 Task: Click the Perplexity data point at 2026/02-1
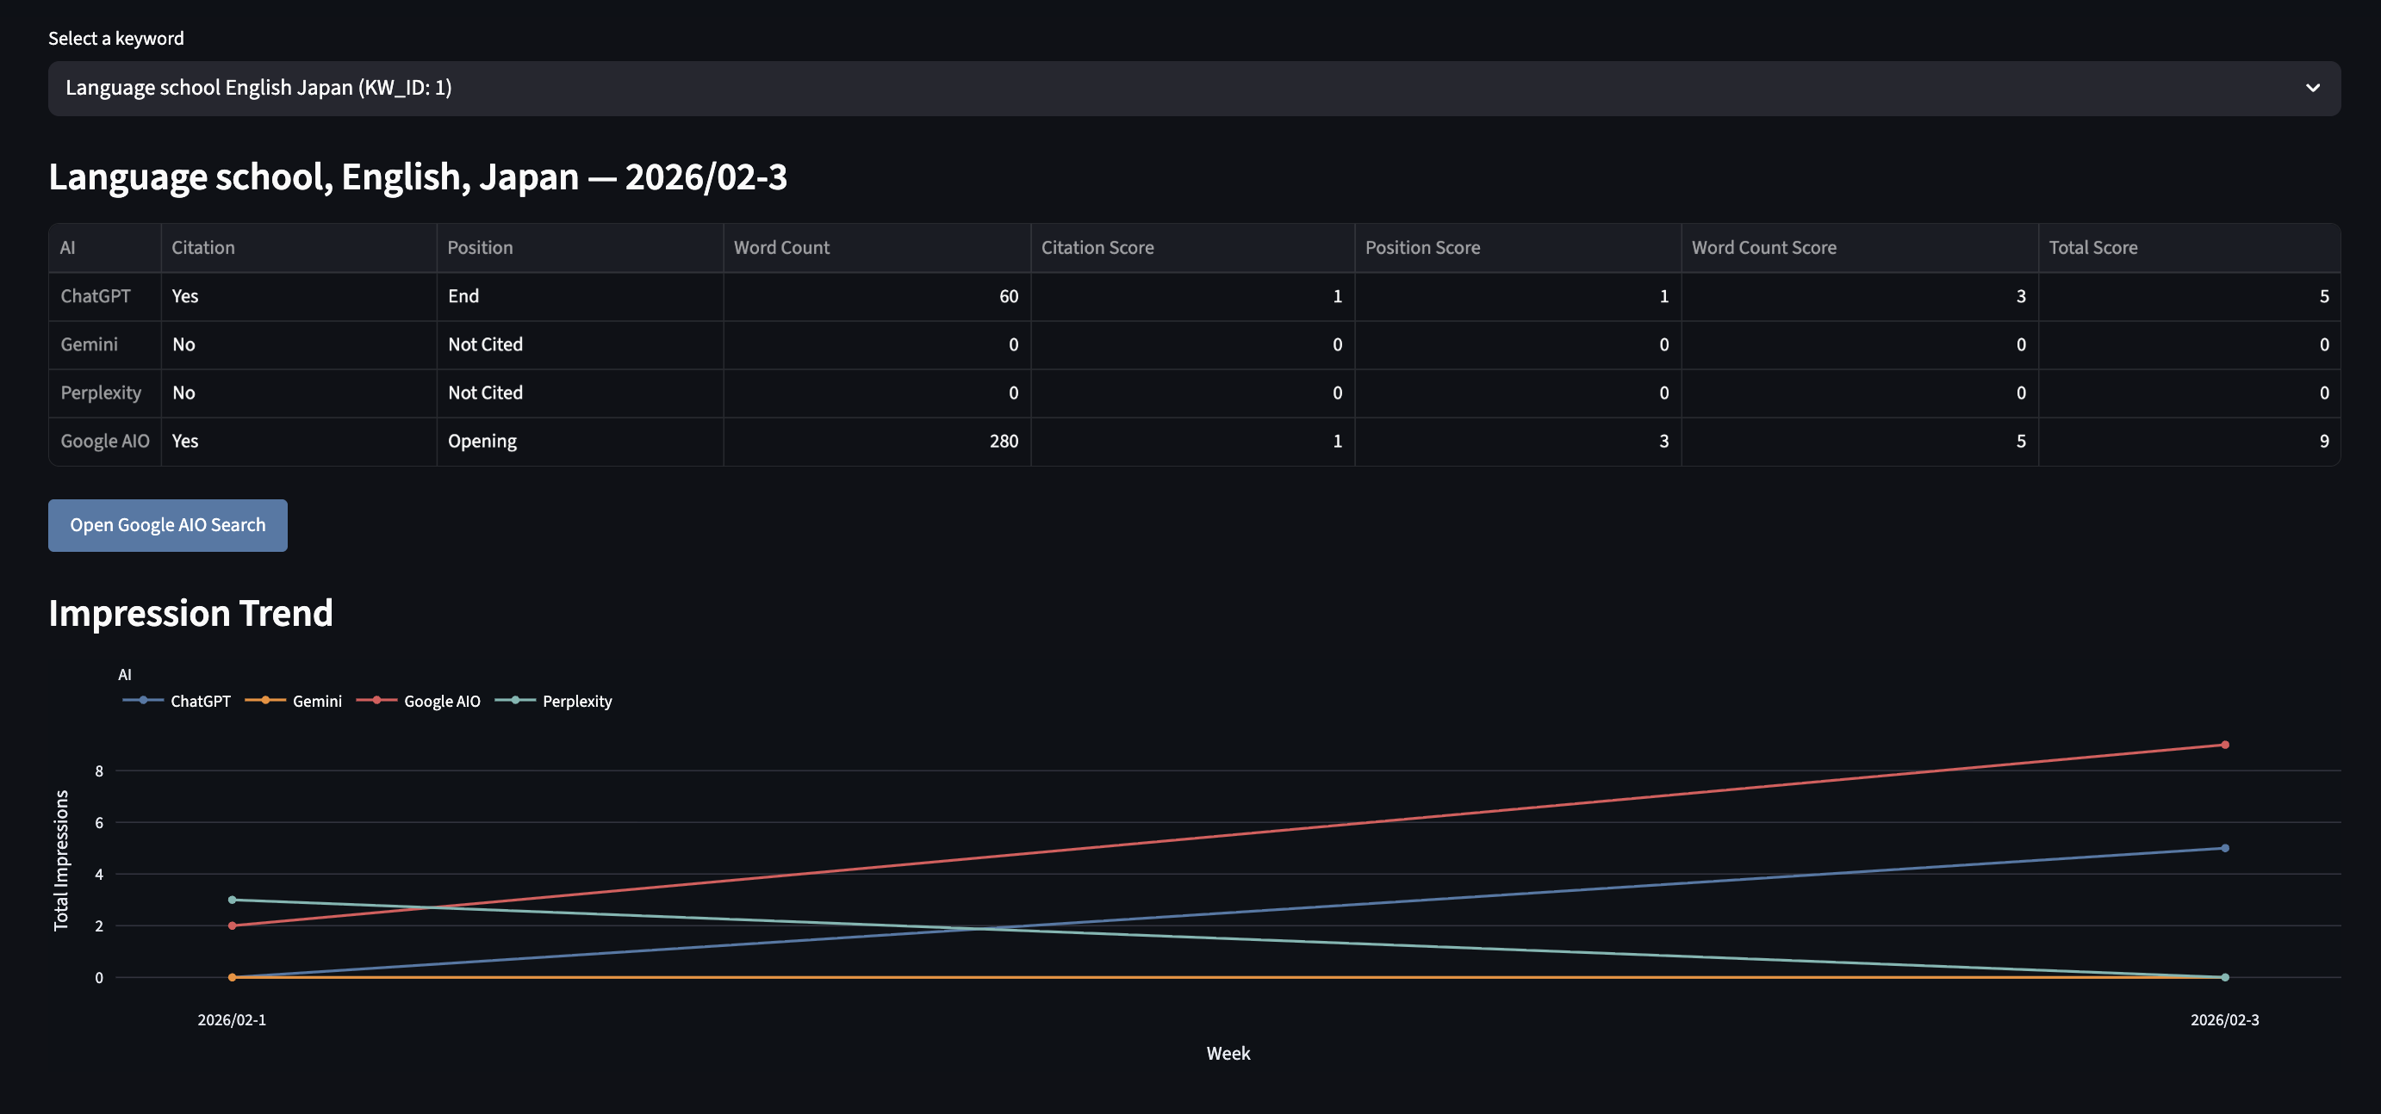[232, 900]
